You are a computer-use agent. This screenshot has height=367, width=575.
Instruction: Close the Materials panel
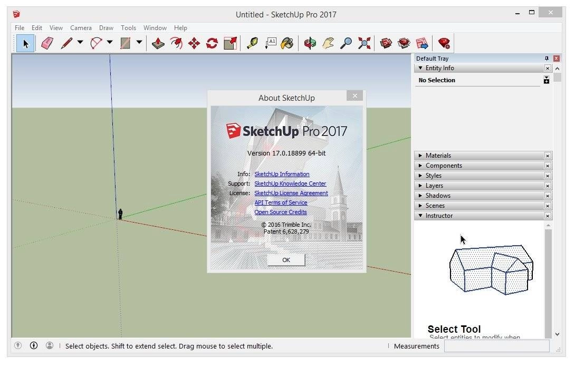548,156
